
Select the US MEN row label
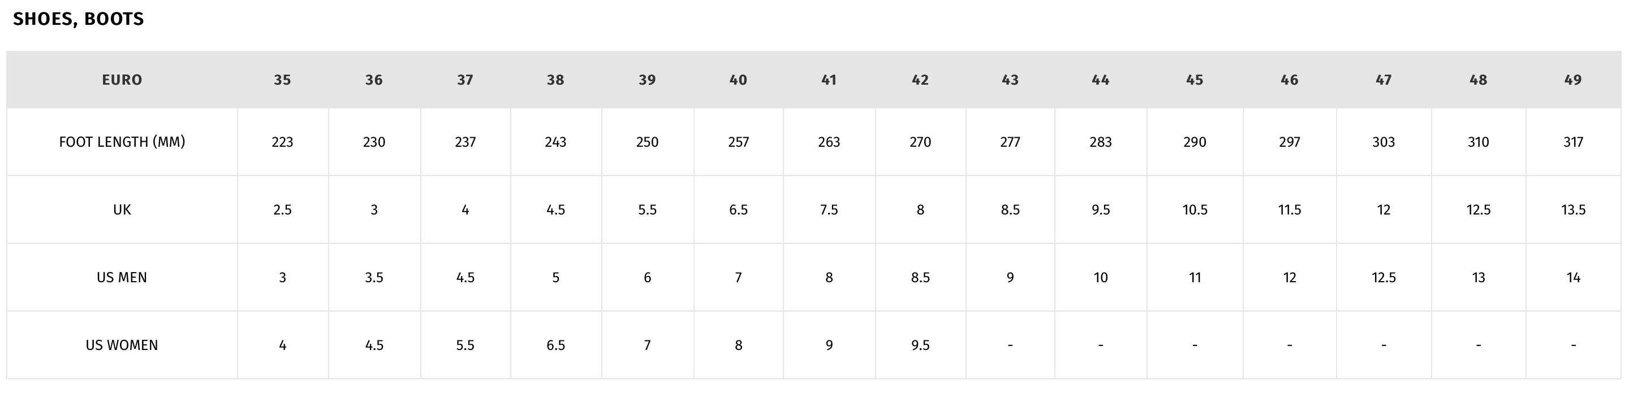(122, 277)
